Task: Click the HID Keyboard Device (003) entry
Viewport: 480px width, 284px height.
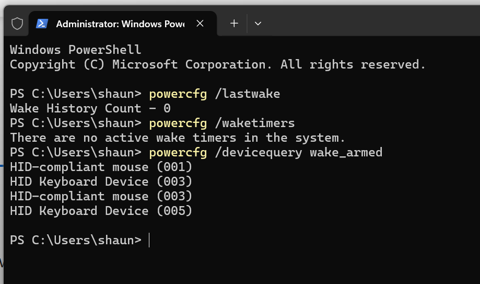Action: click(x=101, y=182)
